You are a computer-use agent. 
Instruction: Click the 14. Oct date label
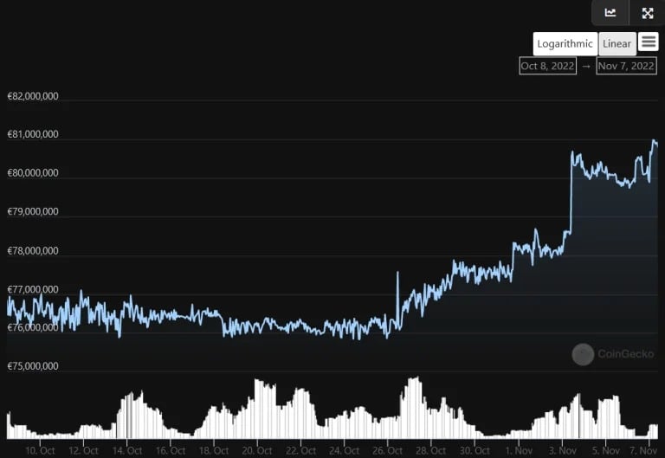click(127, 450)
